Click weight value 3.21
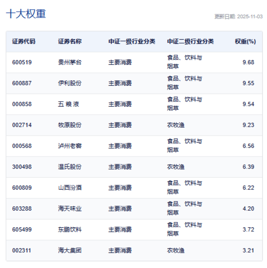 pos(248,250)
